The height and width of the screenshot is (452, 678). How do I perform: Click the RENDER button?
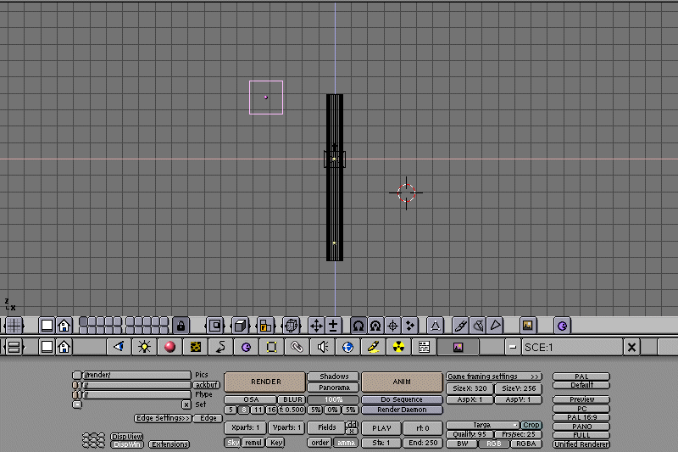pos(264,382)
